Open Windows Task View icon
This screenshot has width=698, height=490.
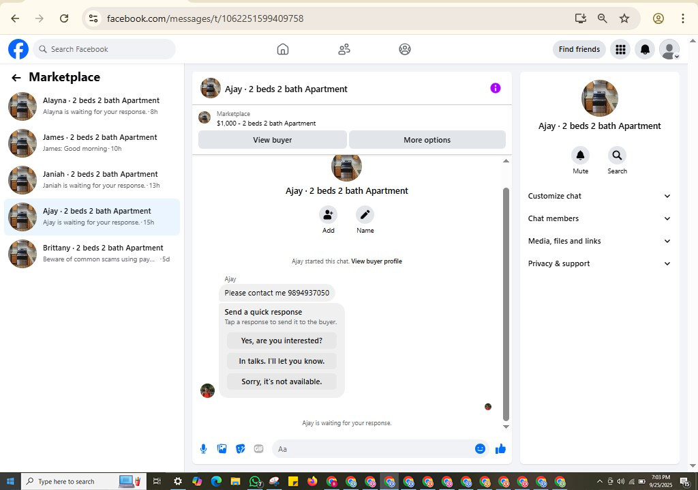[x=157, y=481]
